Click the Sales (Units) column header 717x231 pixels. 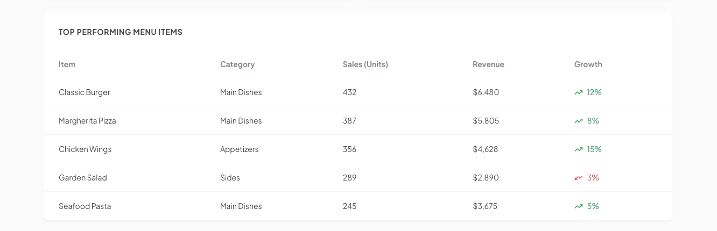[365, 64]
